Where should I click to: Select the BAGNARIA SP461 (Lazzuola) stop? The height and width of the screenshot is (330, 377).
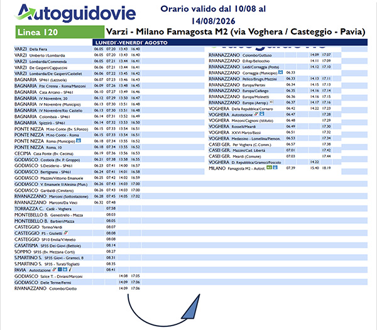tap(41, 80)
